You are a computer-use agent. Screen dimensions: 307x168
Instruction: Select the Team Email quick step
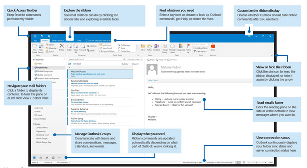106,48
